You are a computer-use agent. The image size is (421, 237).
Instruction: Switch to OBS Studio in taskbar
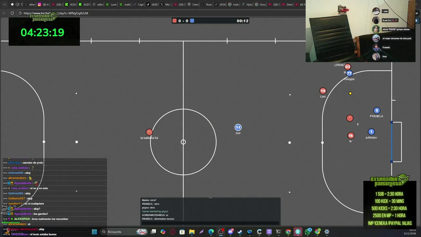click(x=221, y=232)
